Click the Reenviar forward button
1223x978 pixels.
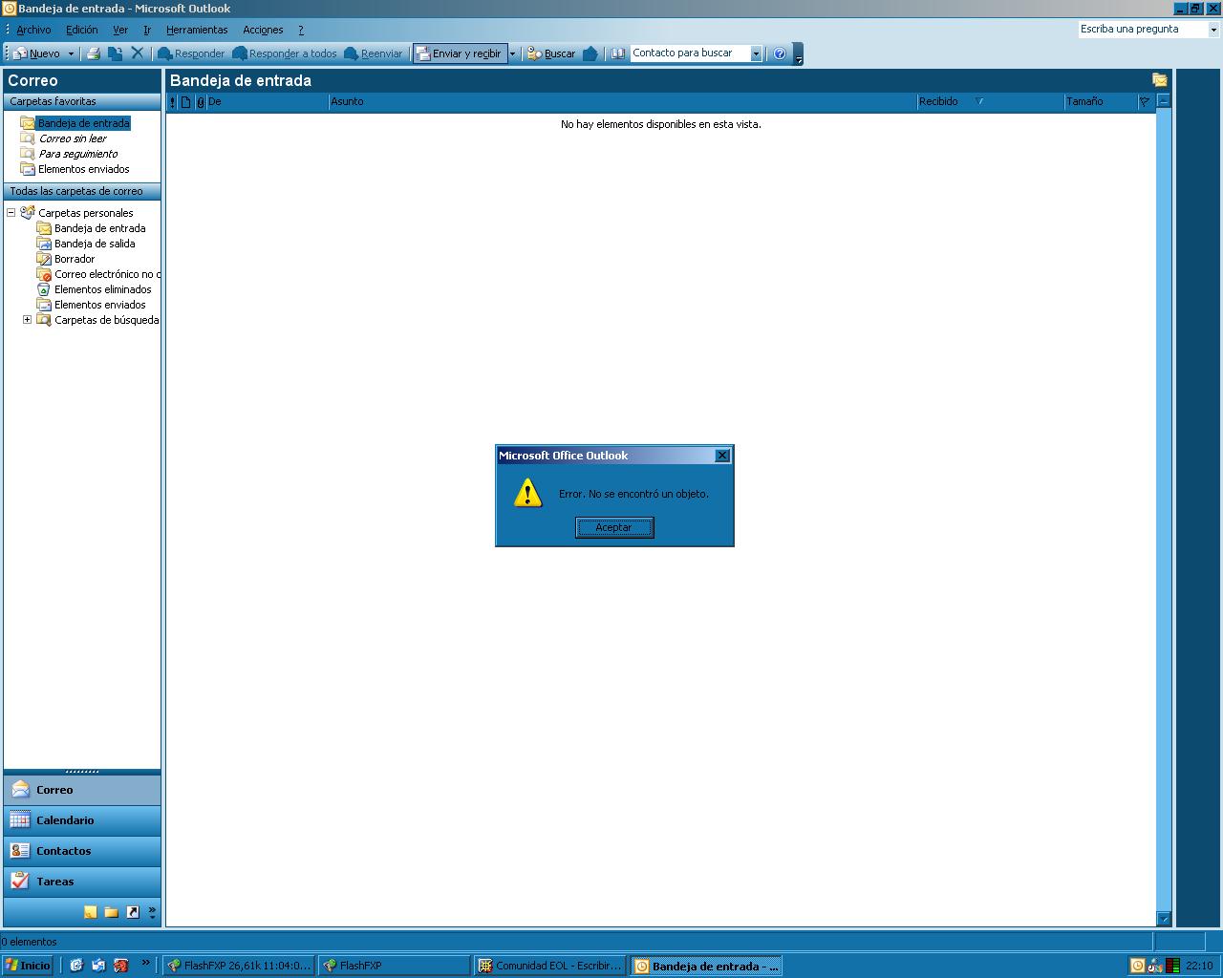(374, 53)
